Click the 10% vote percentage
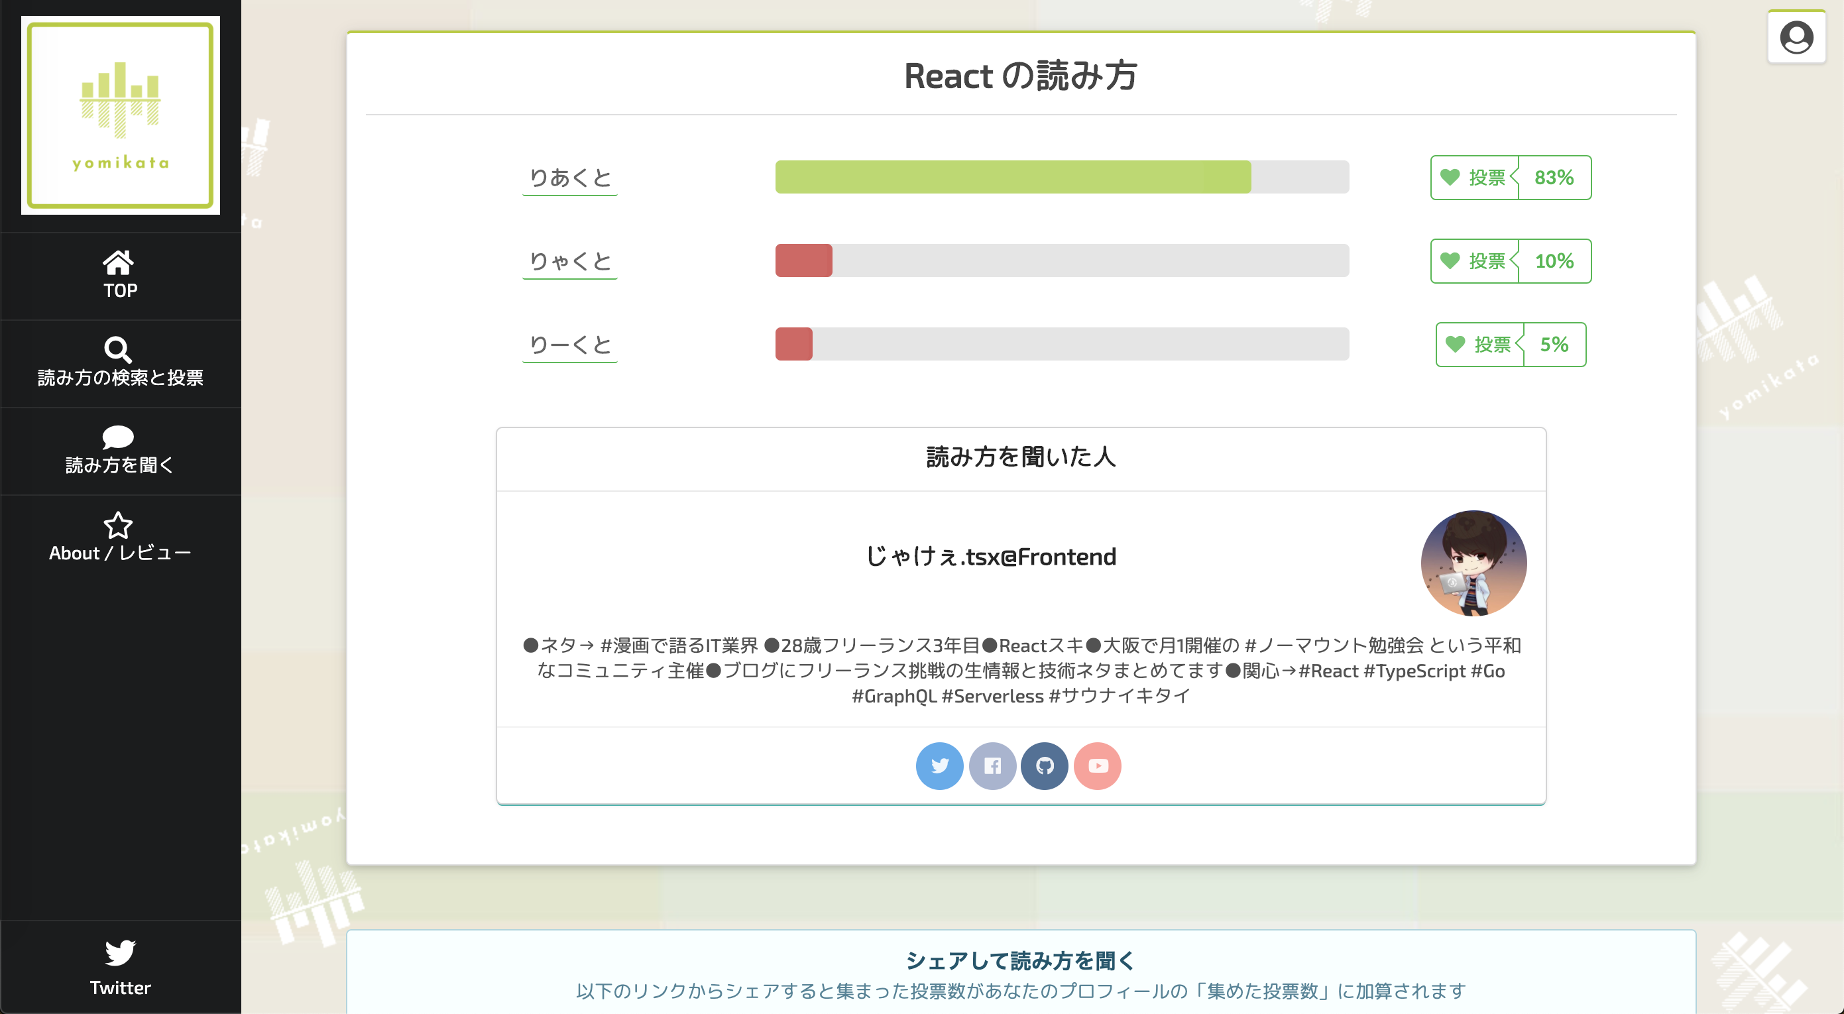 tap(1554, 261)
